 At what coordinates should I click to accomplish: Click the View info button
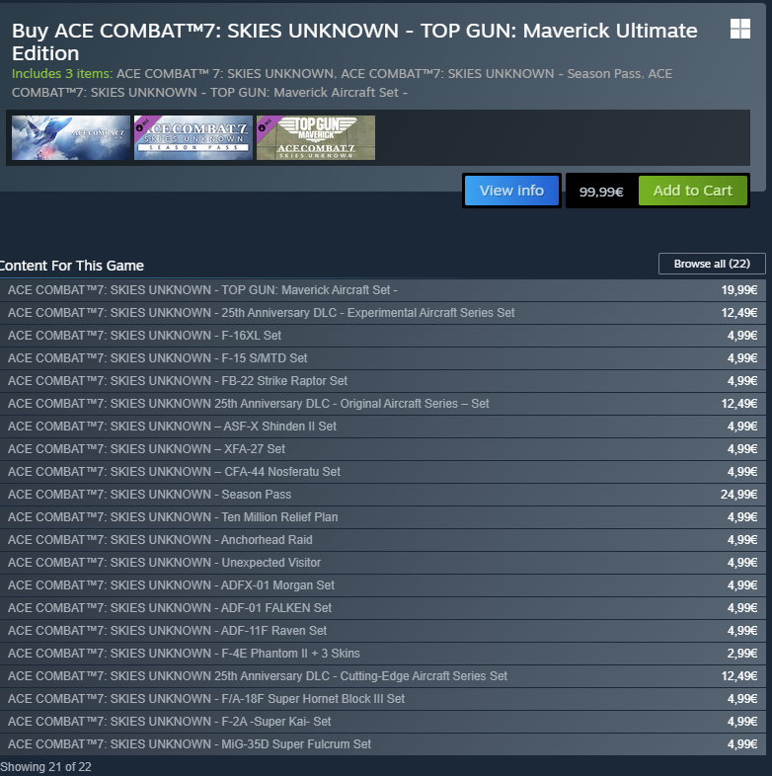click(511, 191)
